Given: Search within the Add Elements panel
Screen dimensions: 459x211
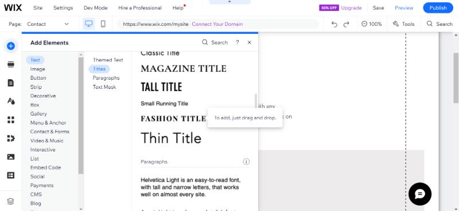Looking at the screenshot, I should point(215,42).
